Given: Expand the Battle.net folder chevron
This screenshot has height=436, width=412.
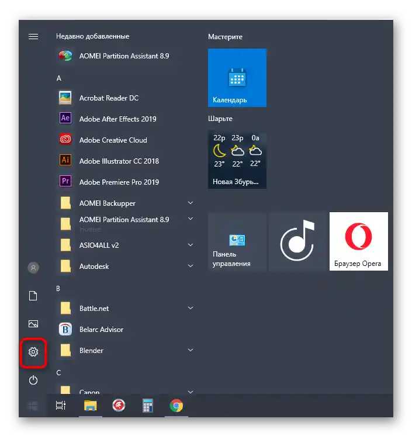Looking at the screenshot, I should tap(191, 308).
